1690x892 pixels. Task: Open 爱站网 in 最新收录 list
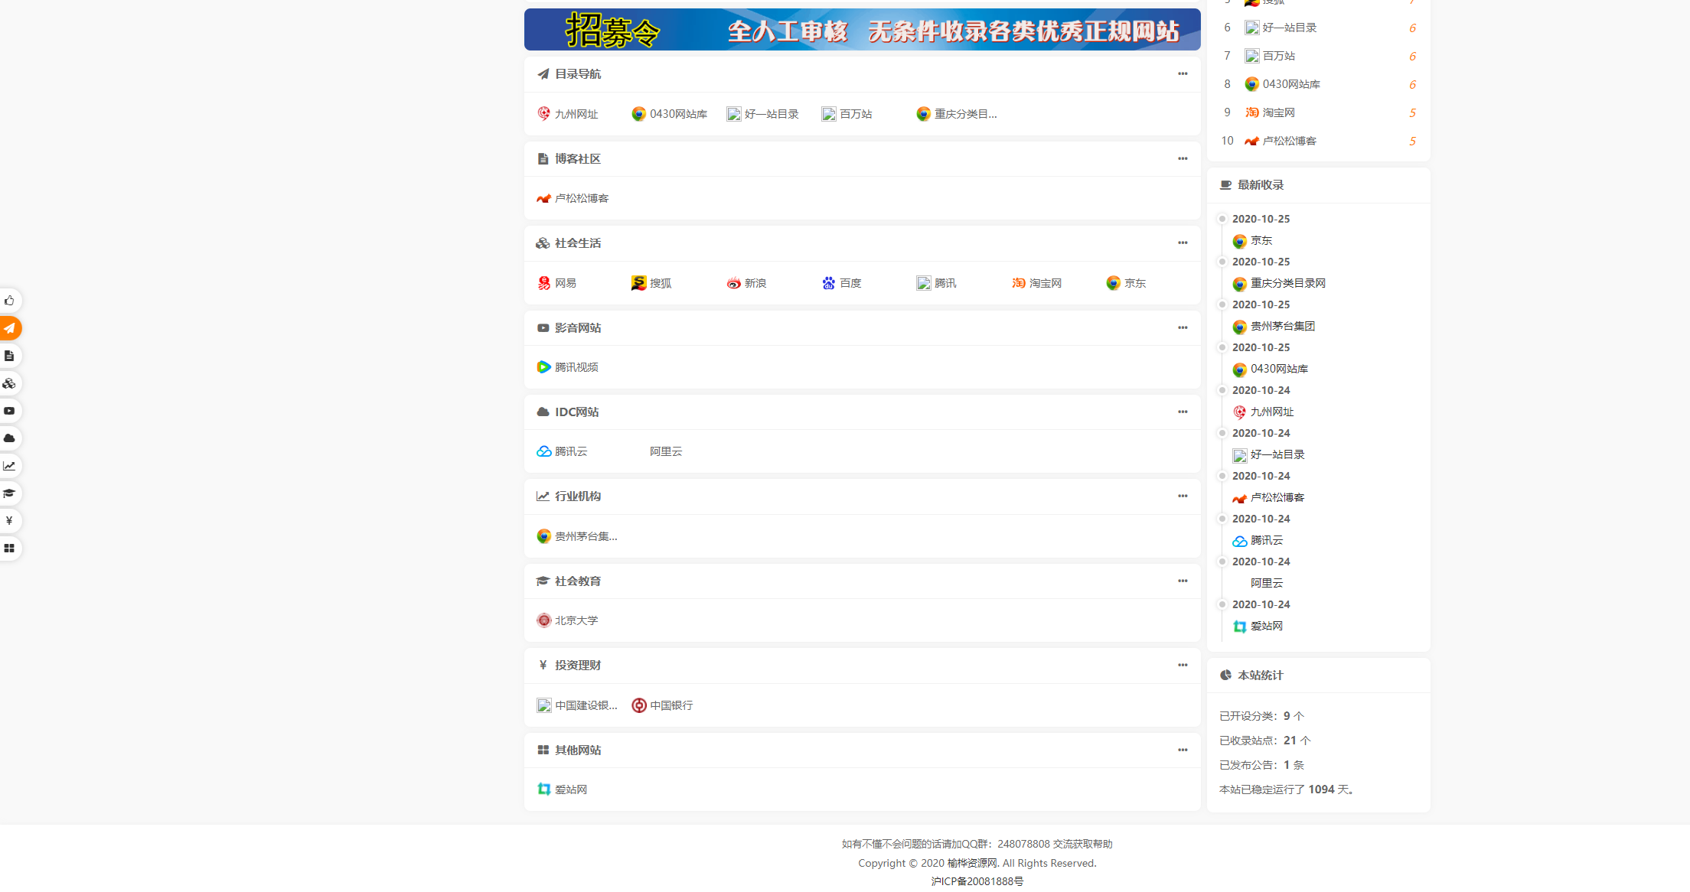1258,626
